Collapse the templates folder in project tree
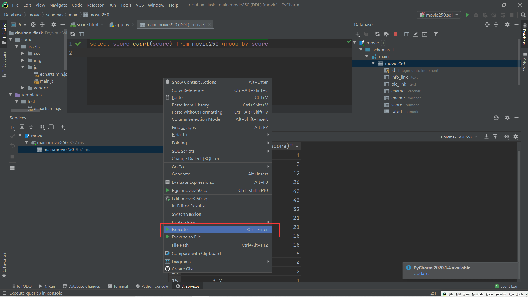This screenshot has height=297, width=528. pyautogui.click(x=10, y=95)
